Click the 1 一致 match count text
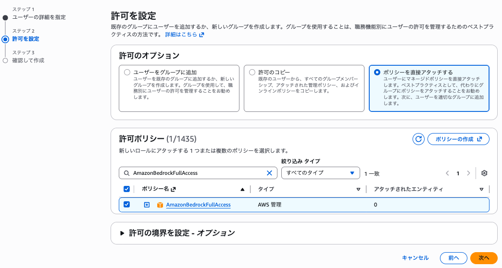 (372, 174)
